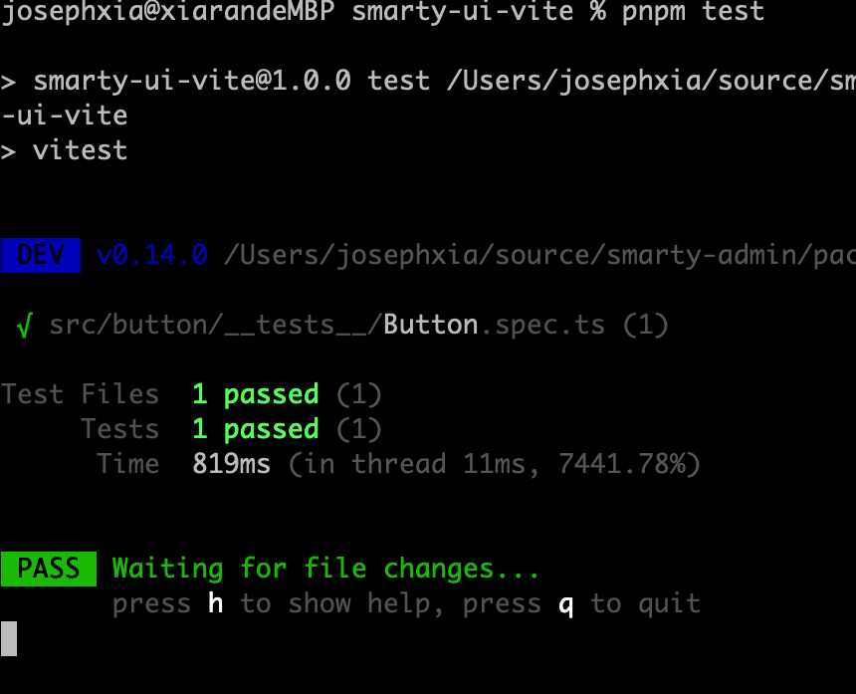The image size is (856, 694).
Task: Click the smarty-ui-vite@1.0.0 package name
Action: (192, 81)
